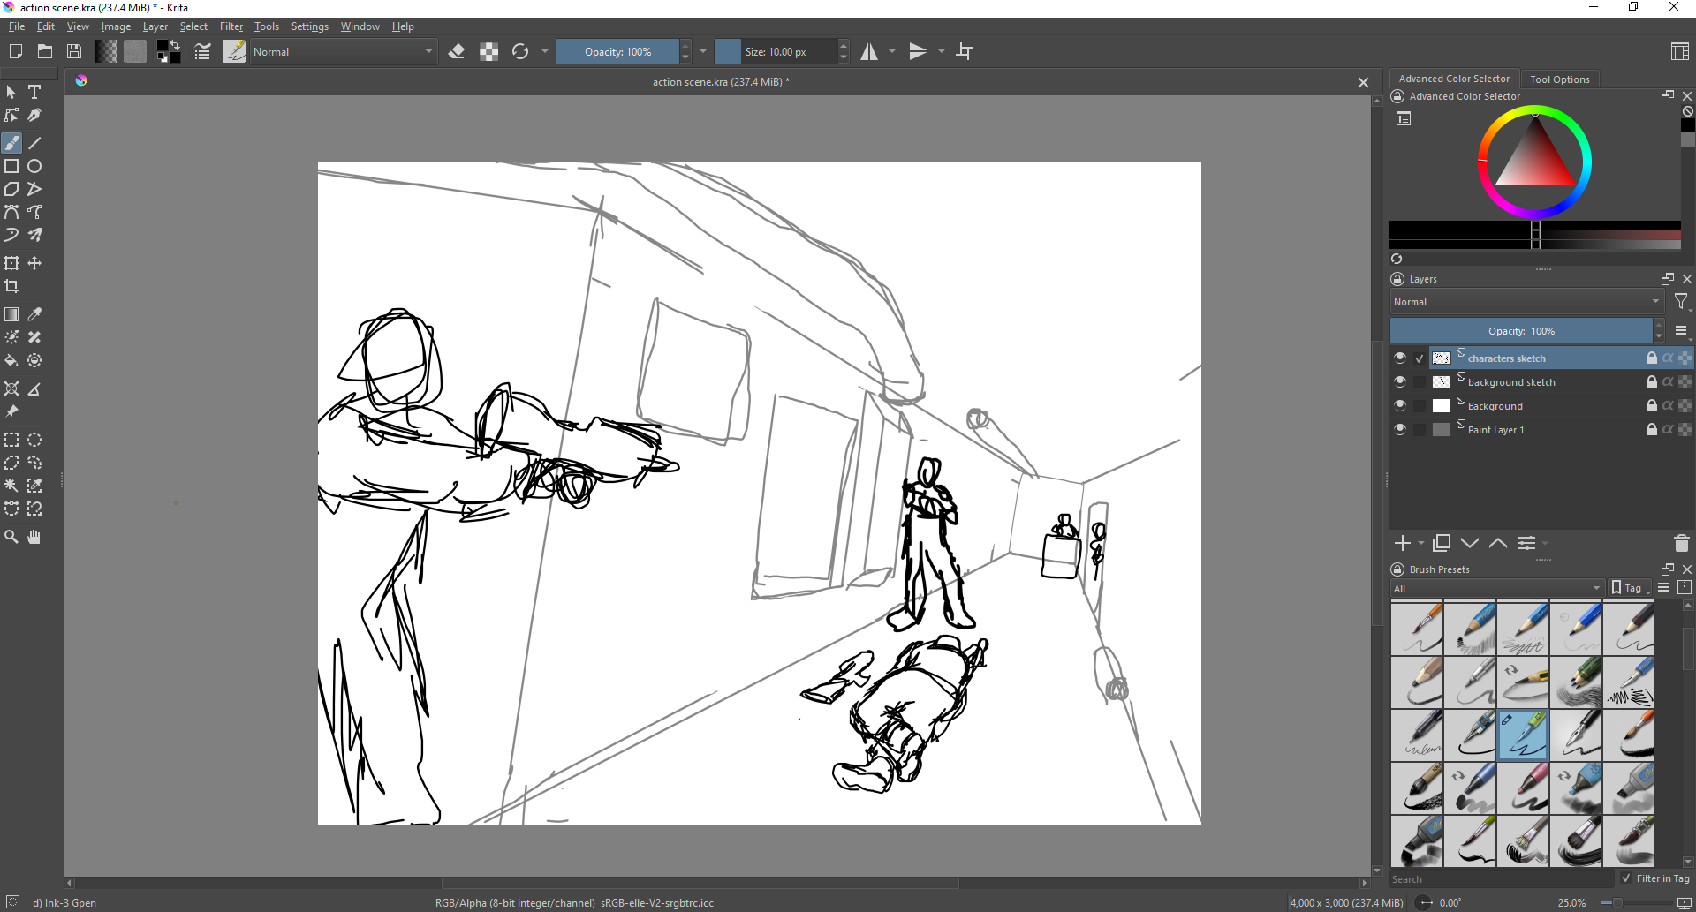Select the Freehand Brush tool
This screenshot has height=912, width=1696.
11,143
